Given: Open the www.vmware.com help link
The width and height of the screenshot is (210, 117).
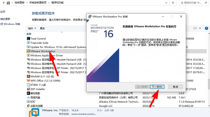Looking at the screenshot, I should [84, 114].
